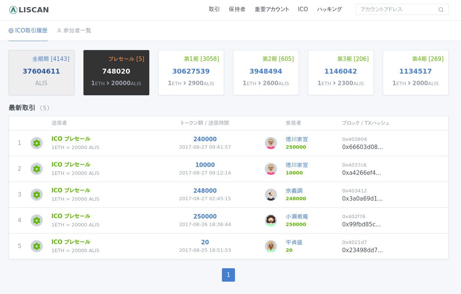
Task: Click the gear icon in row 1
Action: [x=37, y=143]
